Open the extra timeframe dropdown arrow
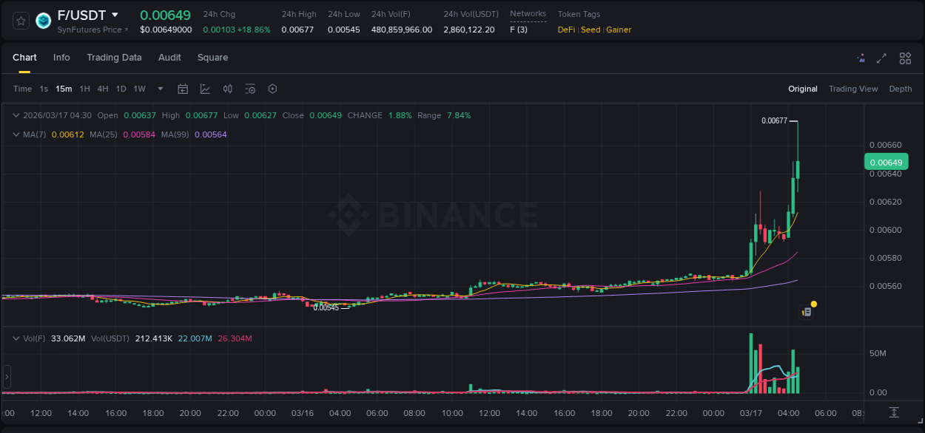 tap(160, 89)
